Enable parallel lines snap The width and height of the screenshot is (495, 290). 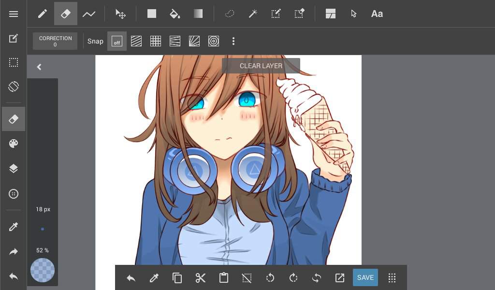pos(136,41)
